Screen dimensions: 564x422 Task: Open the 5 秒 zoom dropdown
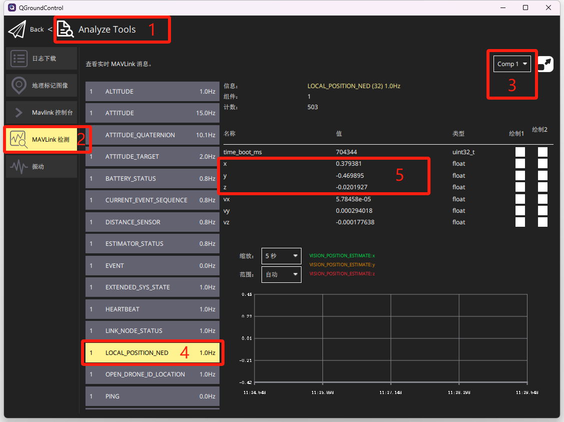pyautogui.click(x=281, y=256)
